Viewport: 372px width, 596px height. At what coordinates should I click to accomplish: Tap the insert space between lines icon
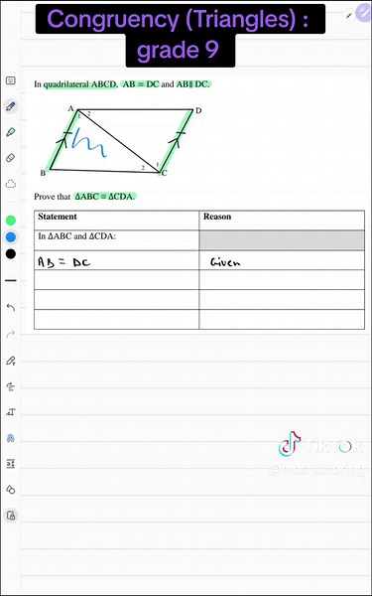coord(11,464)
